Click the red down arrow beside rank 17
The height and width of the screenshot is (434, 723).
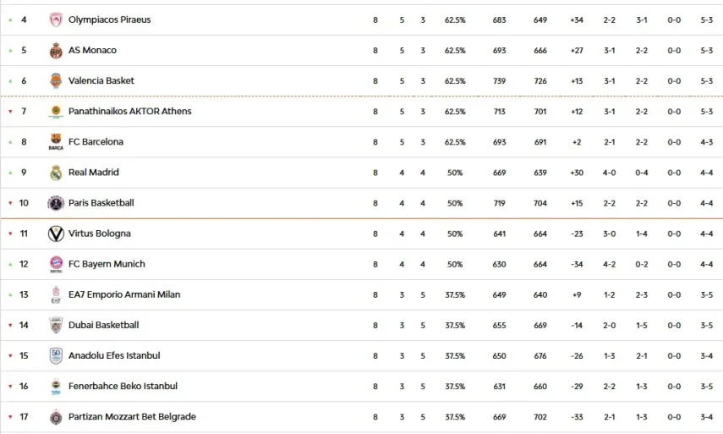tap(10, 417)
